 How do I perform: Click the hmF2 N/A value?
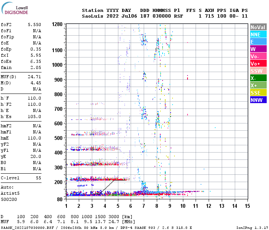tap(37, 126)
